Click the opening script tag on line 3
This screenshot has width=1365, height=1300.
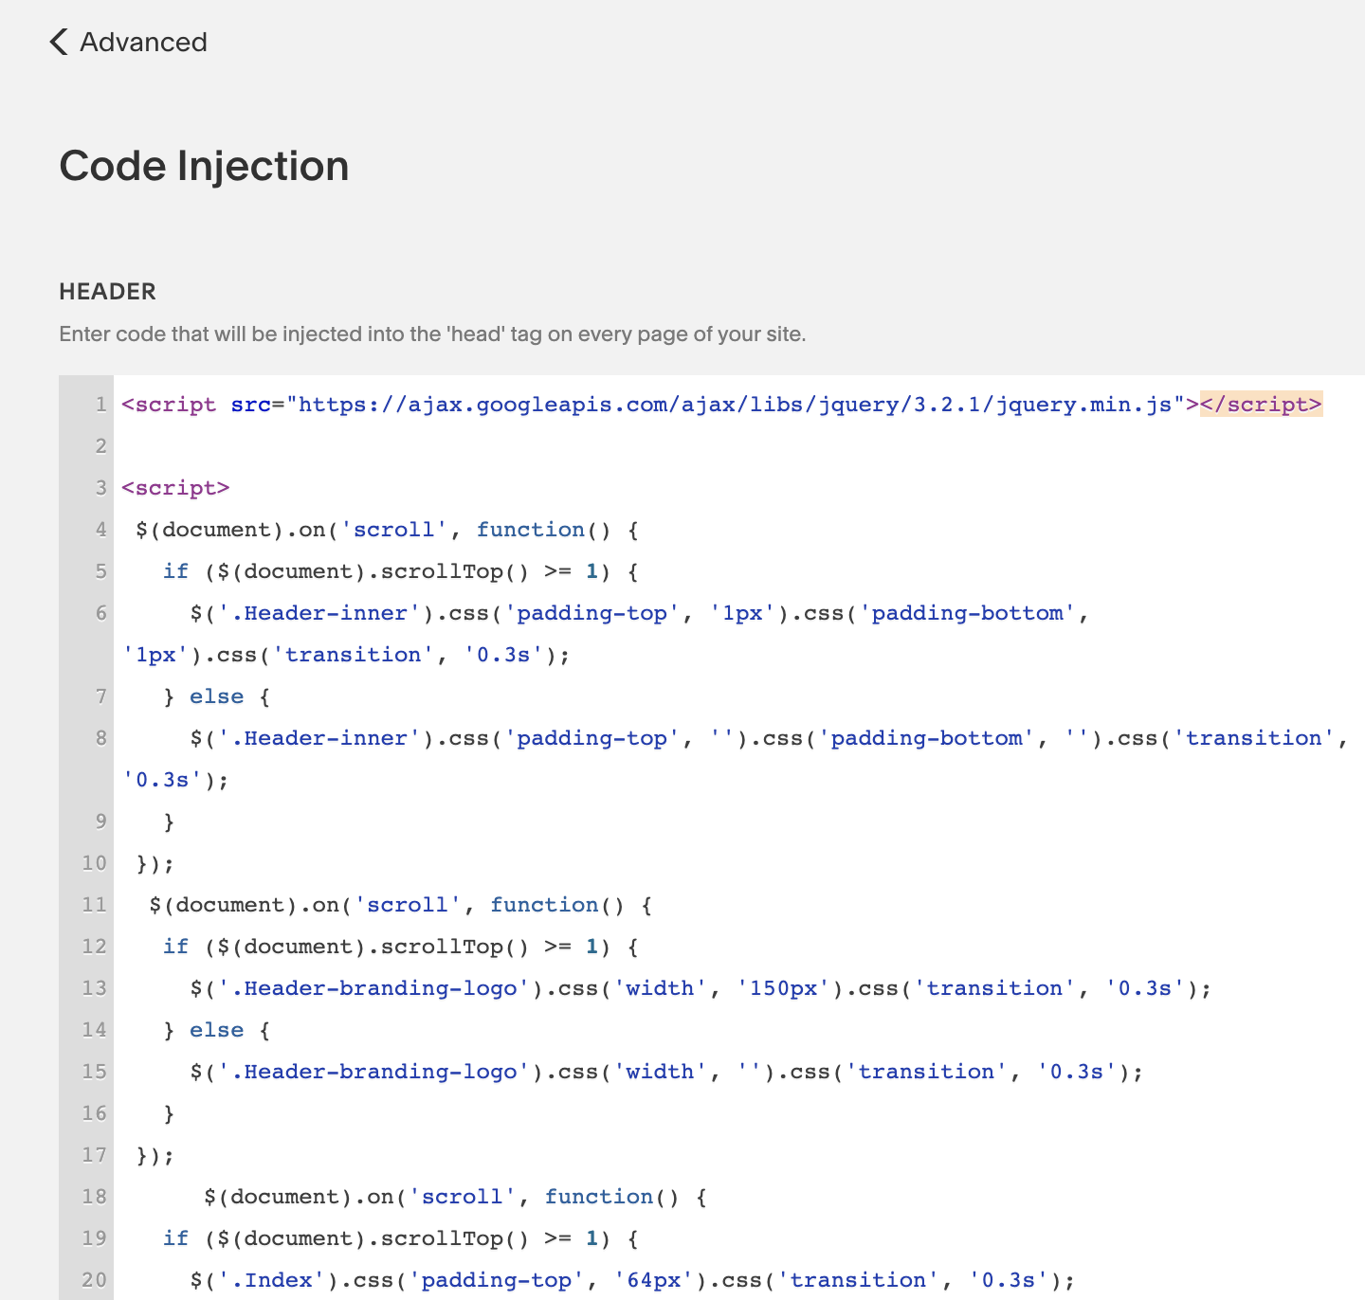click(x=176, y=488)
